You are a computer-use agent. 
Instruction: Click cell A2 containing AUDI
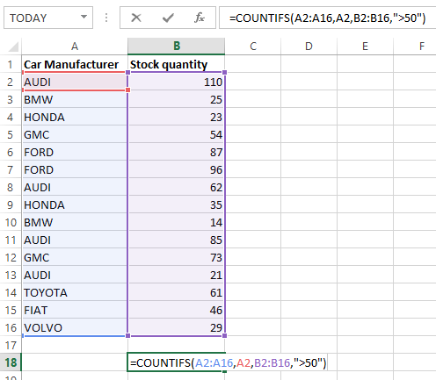(75, 82)
